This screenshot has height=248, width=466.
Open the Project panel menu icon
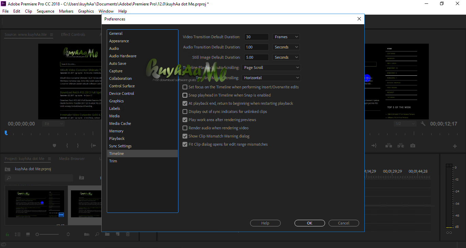(49, 159)
